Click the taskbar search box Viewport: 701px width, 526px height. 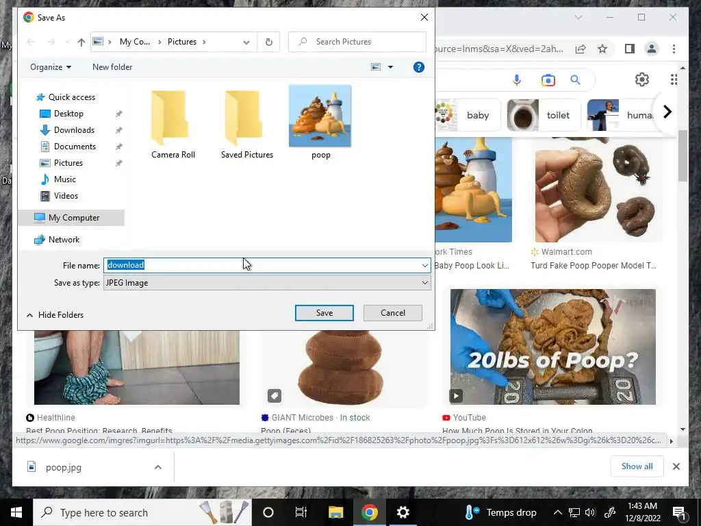[x=142, y=512]
